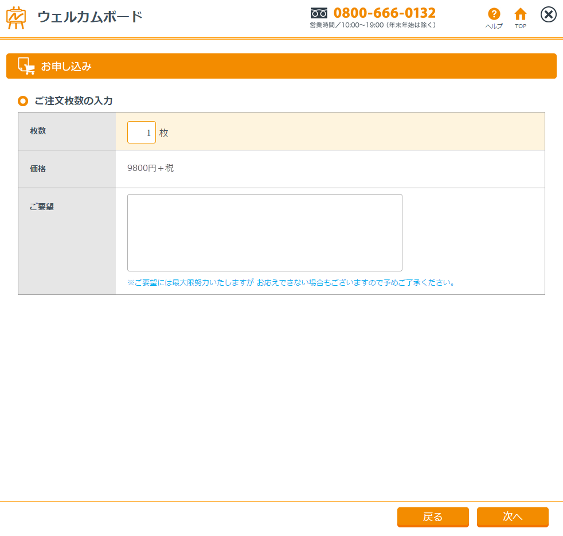The image size is (563, 536).
Task: Click the ご注文枚数の入力 section heading
Action: pos(73,101)
